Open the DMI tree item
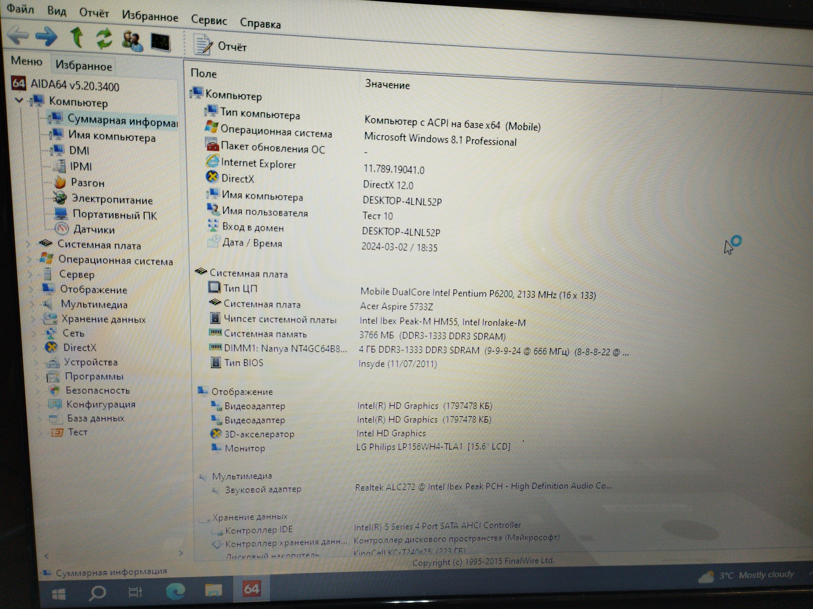This screenshot has width=813, height=609. tap(70, 150)
